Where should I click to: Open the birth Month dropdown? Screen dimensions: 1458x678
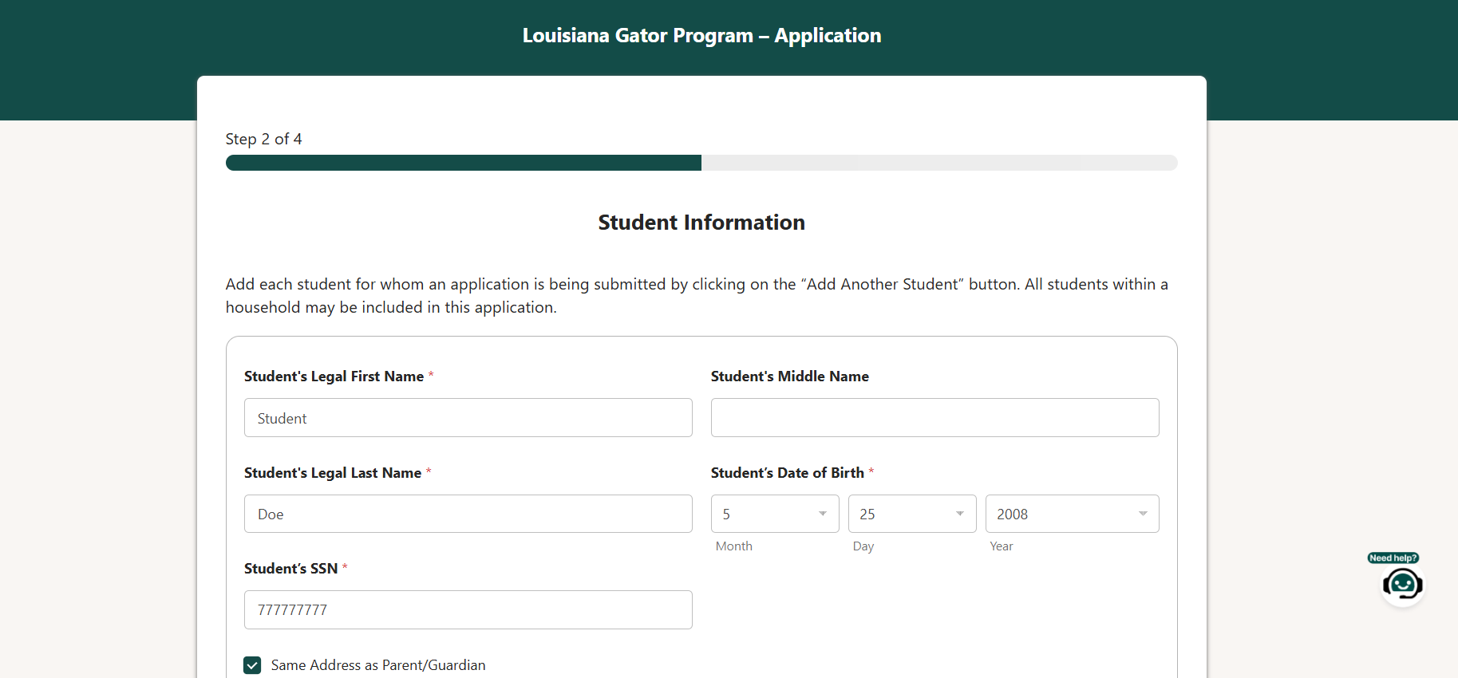[774, 514]
